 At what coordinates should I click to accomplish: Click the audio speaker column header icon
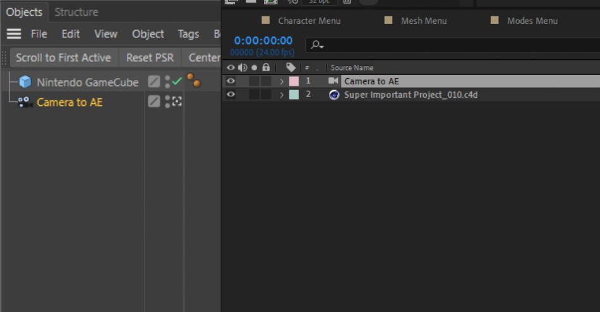tap(243, 67)
